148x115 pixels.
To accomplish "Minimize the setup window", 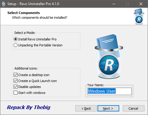I will [x=114, y=4].
